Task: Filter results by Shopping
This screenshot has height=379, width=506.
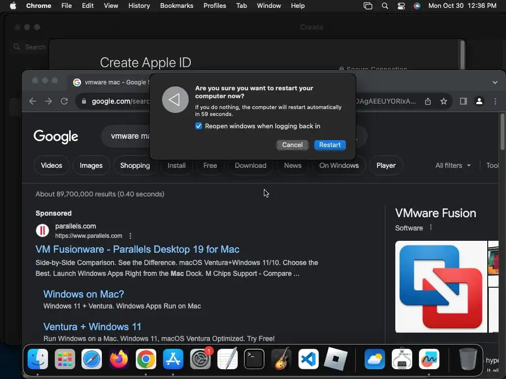Action: 135,165
